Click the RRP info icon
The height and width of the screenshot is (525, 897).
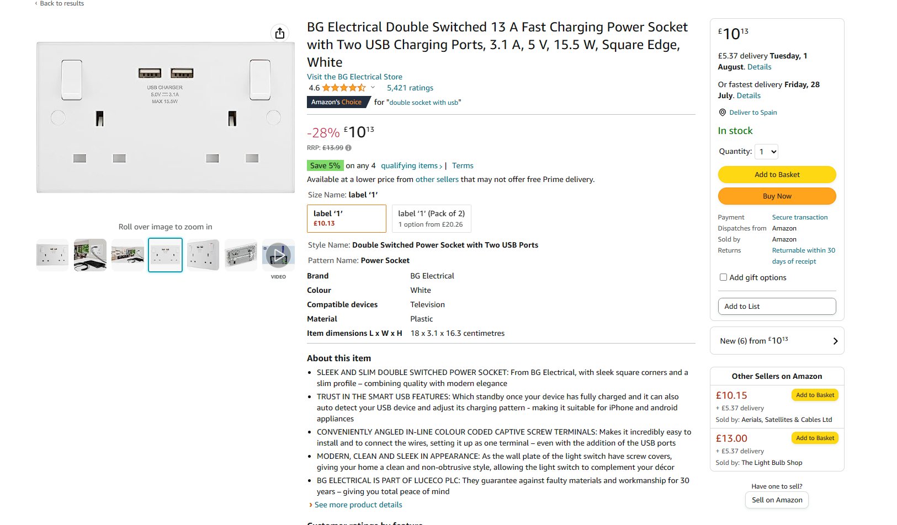(x=348, y=148)
